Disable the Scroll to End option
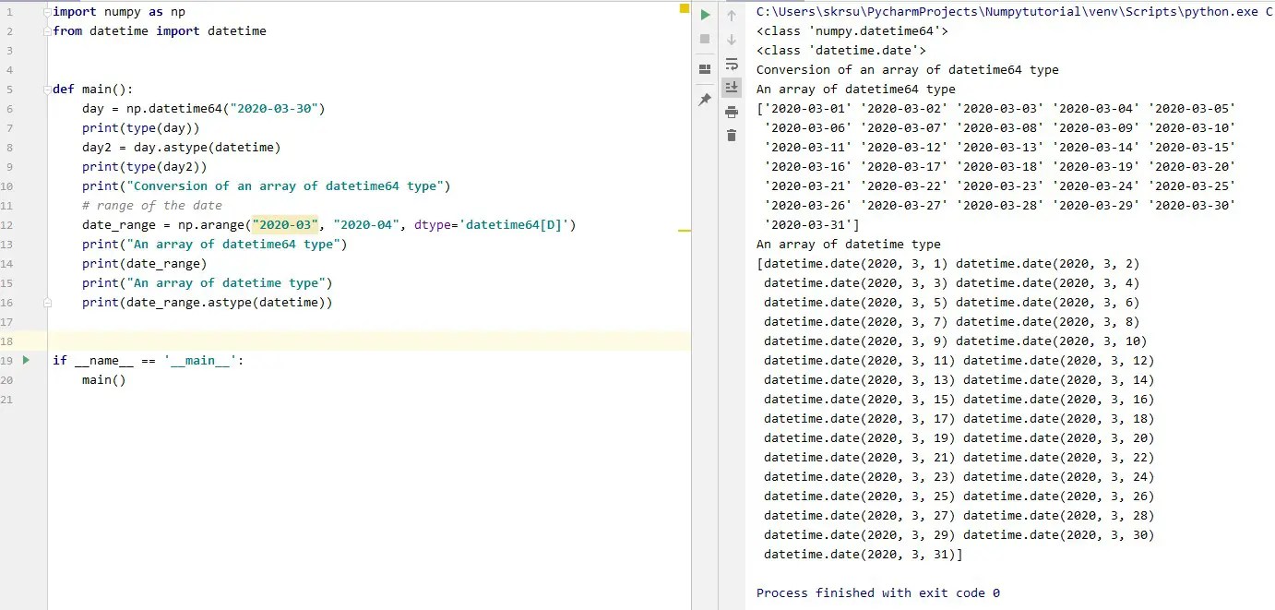The image size is (1275, 610). point(732,87)
